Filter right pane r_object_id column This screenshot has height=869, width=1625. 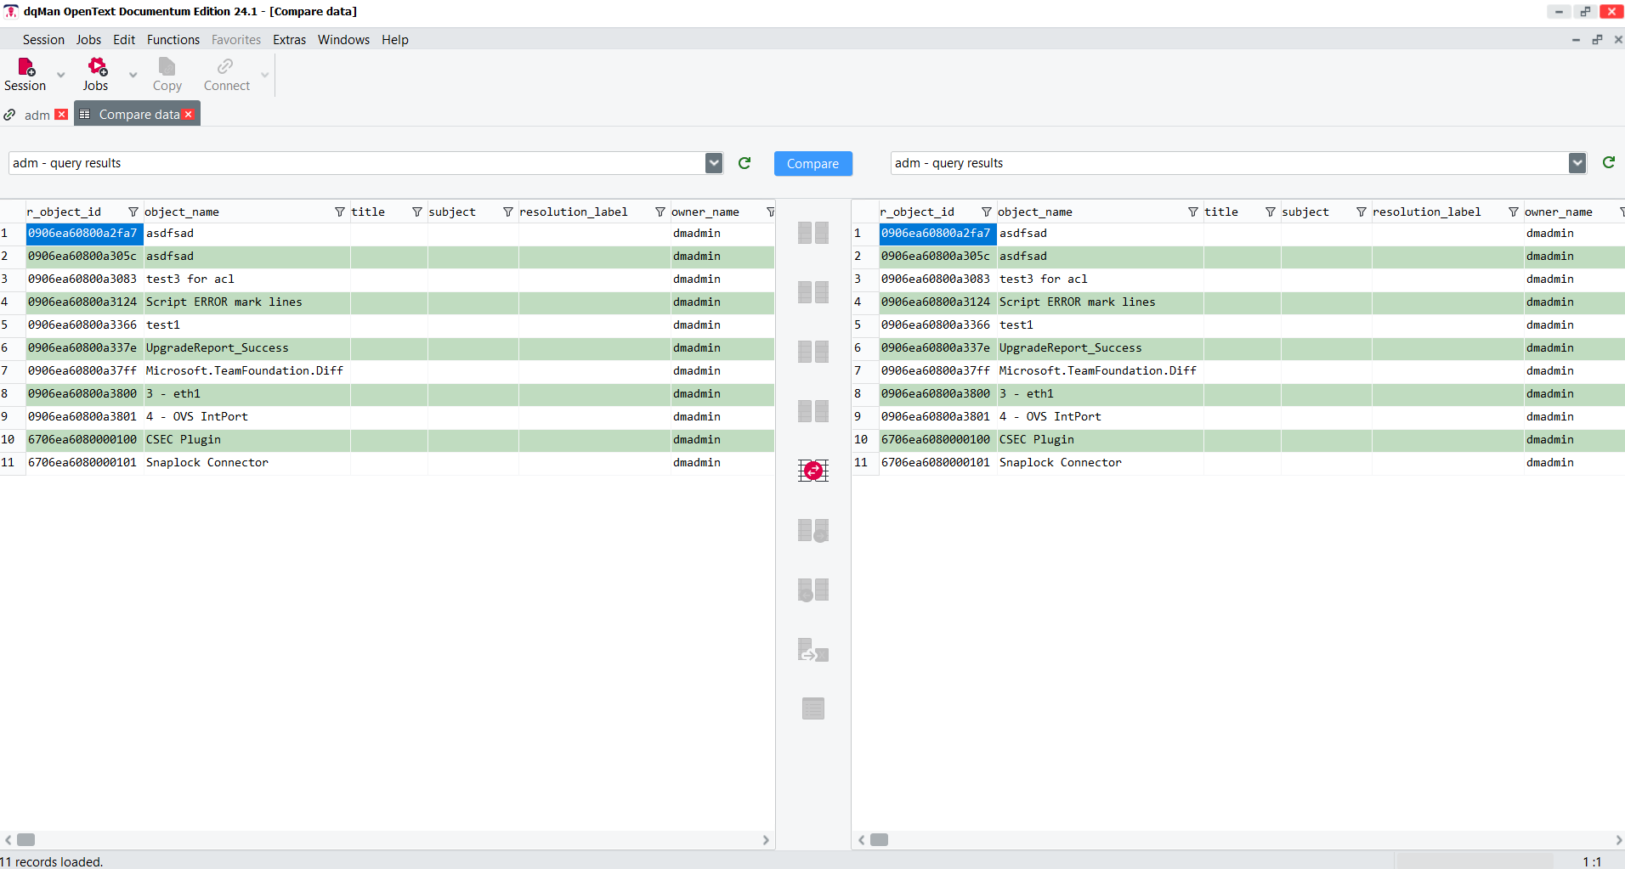coord(987,212)
